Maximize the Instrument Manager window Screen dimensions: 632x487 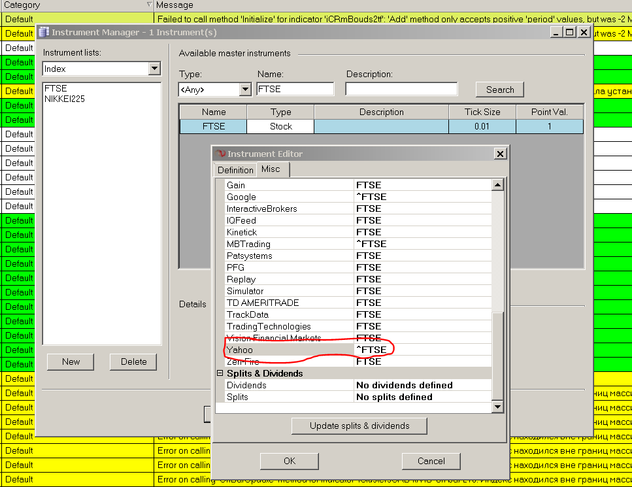click(x=569, y=32)
